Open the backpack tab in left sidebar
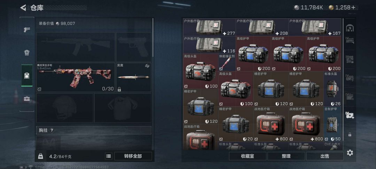The image size is (376, 169). [x=26, y=76]
